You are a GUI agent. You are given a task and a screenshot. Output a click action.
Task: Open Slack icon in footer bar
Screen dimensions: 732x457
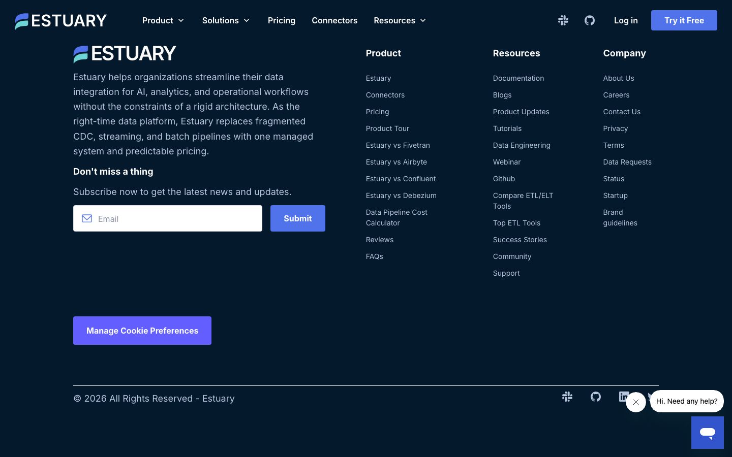pyautogui.click(x=567, y=397)
